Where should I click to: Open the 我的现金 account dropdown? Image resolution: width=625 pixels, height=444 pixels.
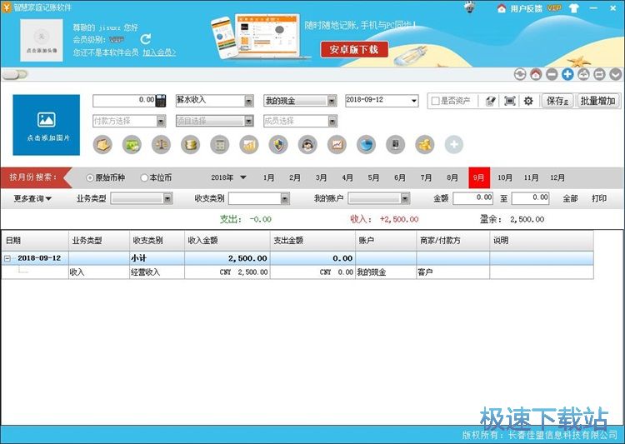(x=332, y=101)
